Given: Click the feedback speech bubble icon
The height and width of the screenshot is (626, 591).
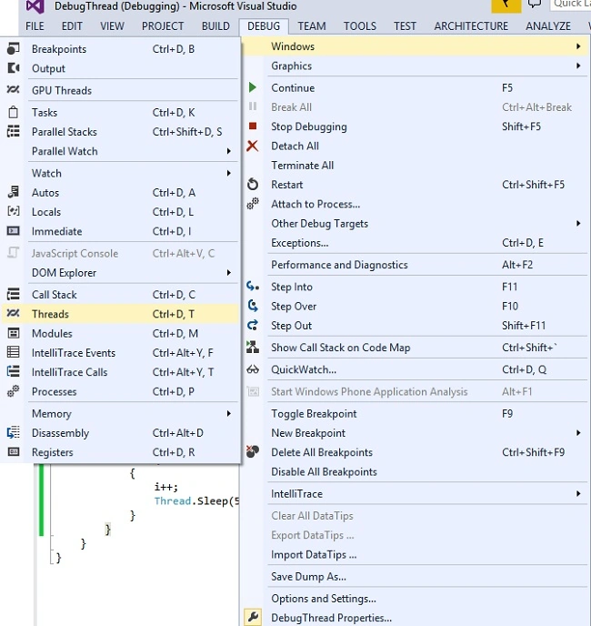Looking at the screenshot, I should pos(535,4).
